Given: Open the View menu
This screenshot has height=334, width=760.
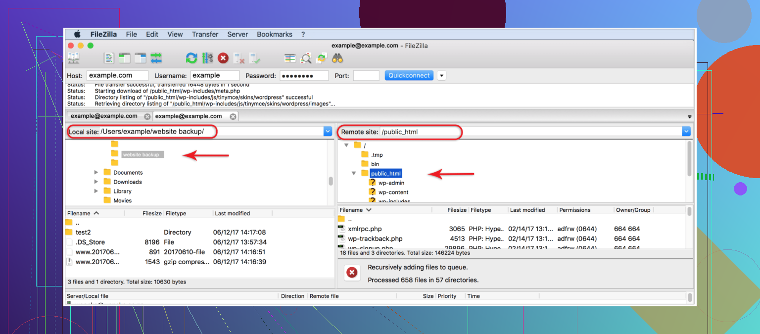Looking at the screenshot, I should [x=175, y=35].
